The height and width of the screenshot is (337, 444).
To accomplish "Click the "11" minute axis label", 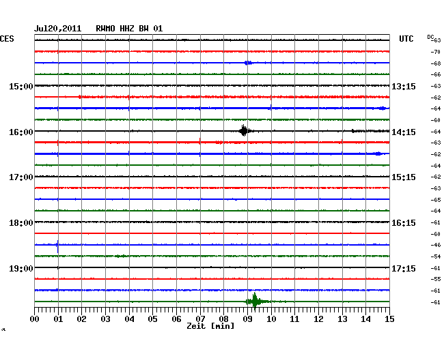I will click(295, 319).
